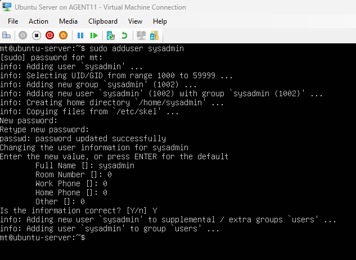356x260 pixels.
Task: Click the greyed-out Start power icon
Action: coord(23,35)
